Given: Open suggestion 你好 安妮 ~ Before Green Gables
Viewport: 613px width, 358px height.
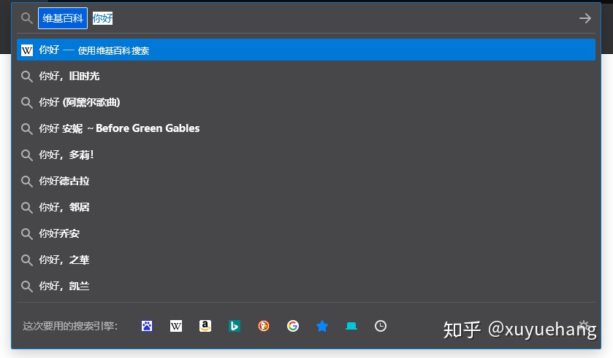Looking at the screenshot, I should click(x=306, y=128).
